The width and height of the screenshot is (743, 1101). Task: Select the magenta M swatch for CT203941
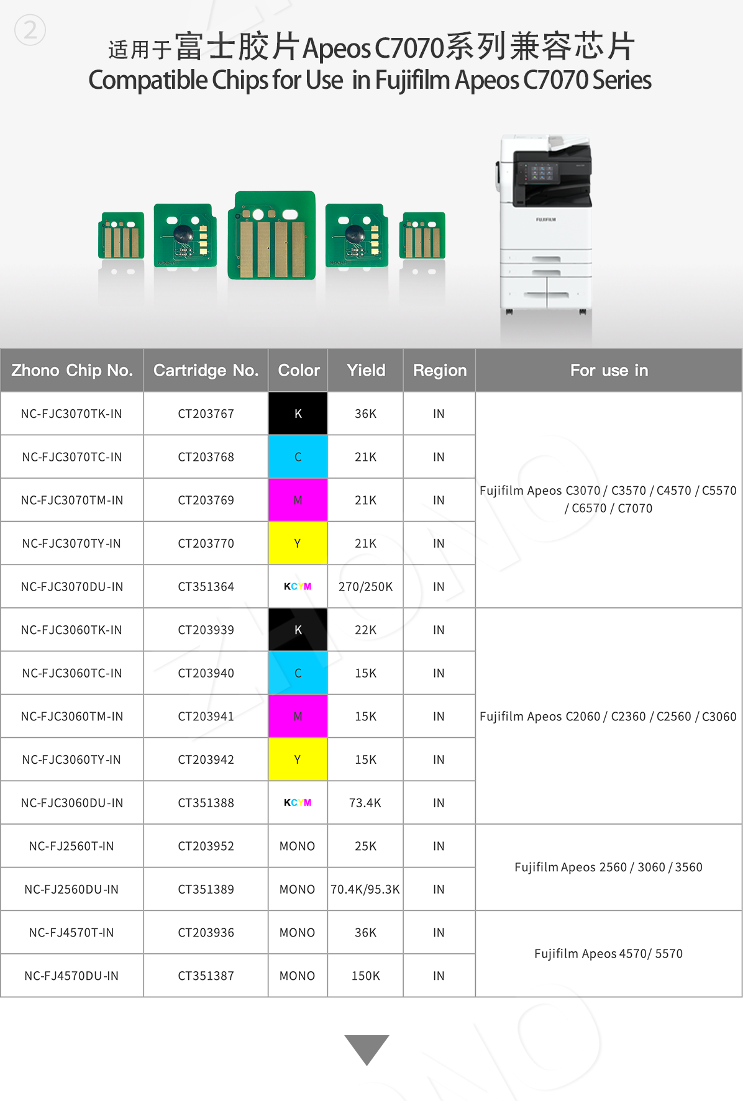(x=298, y=716)
